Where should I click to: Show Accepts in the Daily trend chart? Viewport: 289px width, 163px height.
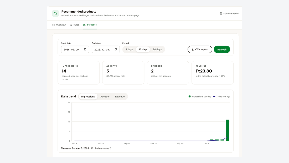pos(105,96)
